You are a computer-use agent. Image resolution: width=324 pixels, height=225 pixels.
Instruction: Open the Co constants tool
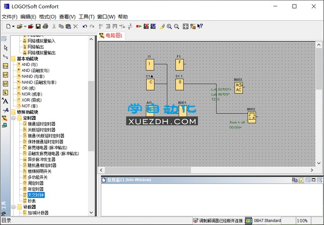point(5,66)
